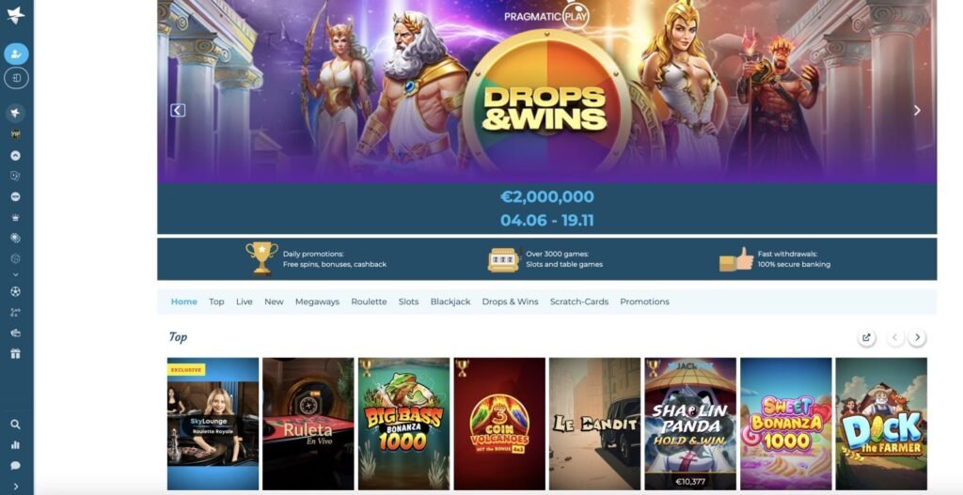Click the user account icon in sidebar
963x495 pixels.
16,54
